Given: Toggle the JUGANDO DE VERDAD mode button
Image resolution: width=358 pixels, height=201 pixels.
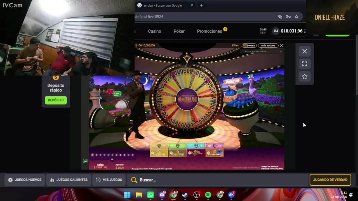Looking at the screenshot, I should pyautogui.click(x=330, y=180).
